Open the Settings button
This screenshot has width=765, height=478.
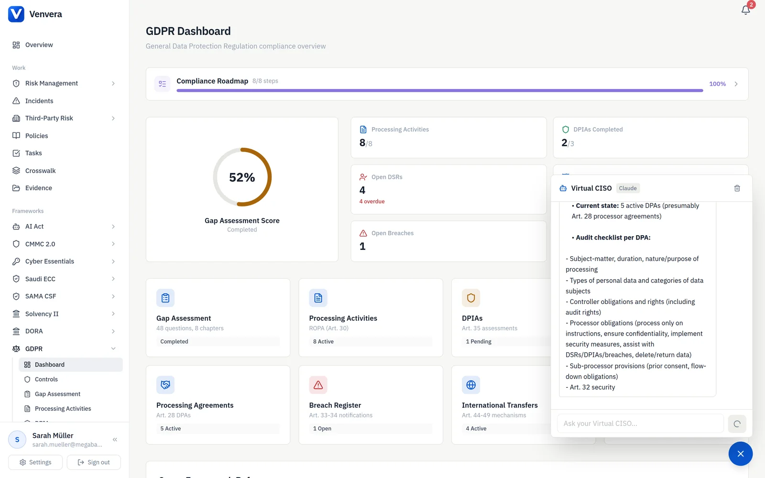pos(35,462)
